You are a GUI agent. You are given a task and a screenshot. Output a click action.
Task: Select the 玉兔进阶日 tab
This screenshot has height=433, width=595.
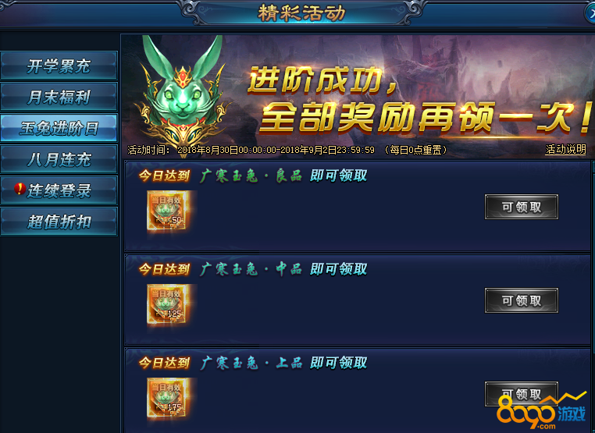pos(59,128)
